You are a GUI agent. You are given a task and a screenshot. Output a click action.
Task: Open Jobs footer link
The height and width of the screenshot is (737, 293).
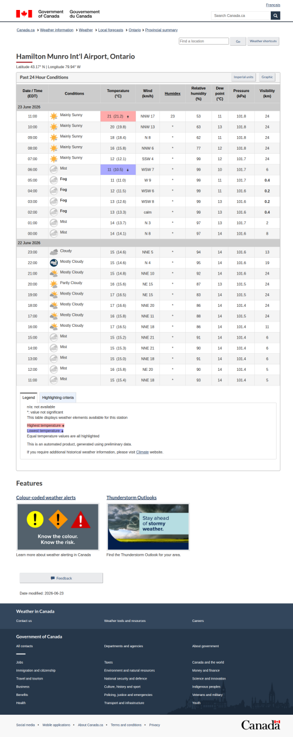pos(20,662)
